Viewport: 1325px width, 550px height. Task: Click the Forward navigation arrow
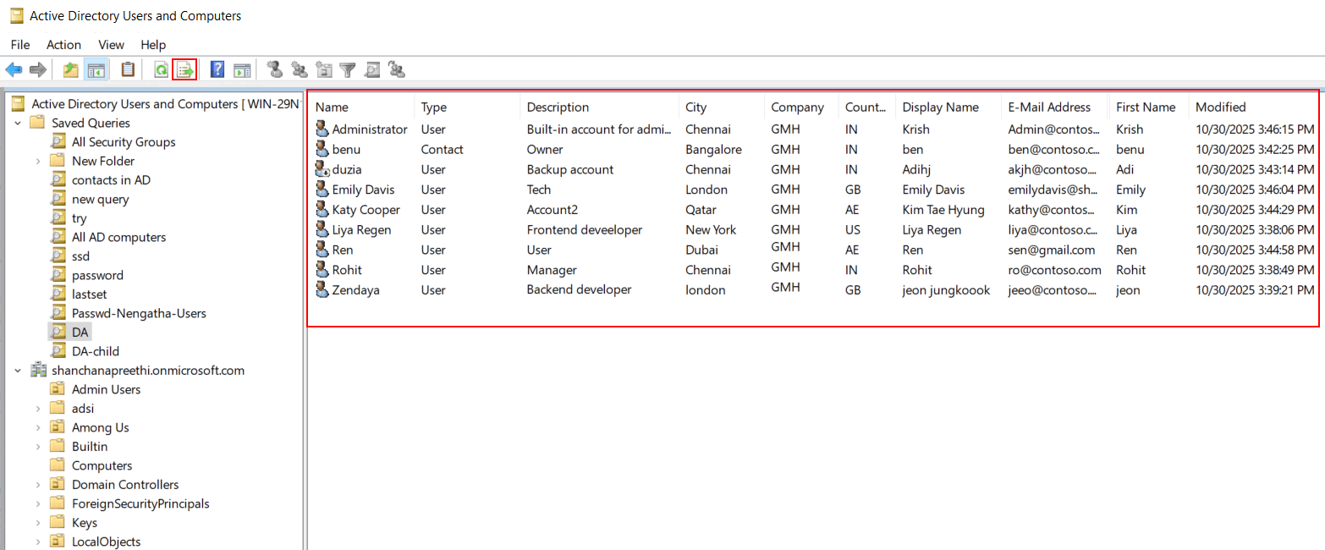pyautogui.click(x=38, y=69)
